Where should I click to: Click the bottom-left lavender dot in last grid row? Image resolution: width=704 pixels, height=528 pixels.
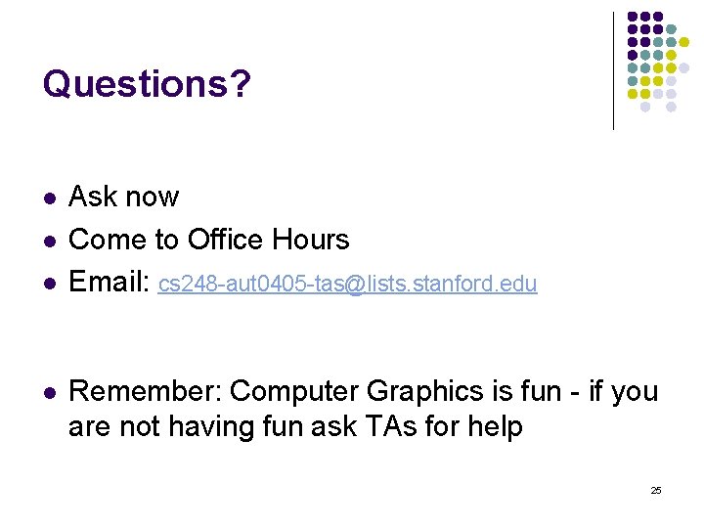point(645,107)
